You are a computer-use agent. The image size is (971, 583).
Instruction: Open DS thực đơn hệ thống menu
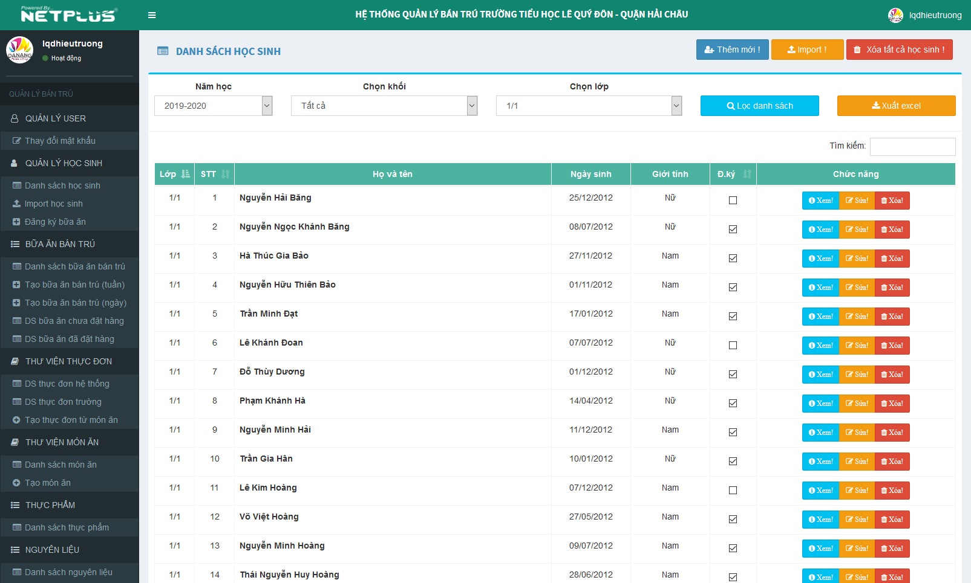pos(67,384)
